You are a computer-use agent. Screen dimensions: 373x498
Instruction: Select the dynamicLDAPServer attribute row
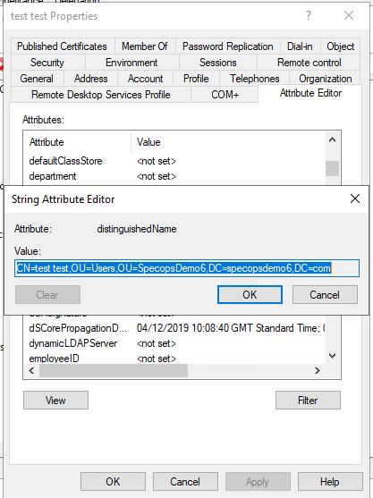pyautogui.click(x=174, y=343)
